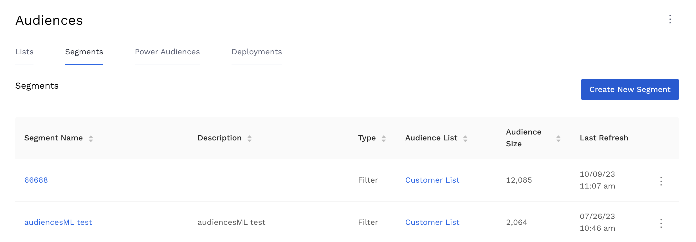Sort the table by Segment Name

[91, 138]
